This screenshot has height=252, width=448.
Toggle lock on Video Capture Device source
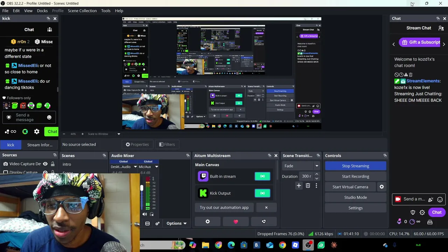[x=52, y=164]
